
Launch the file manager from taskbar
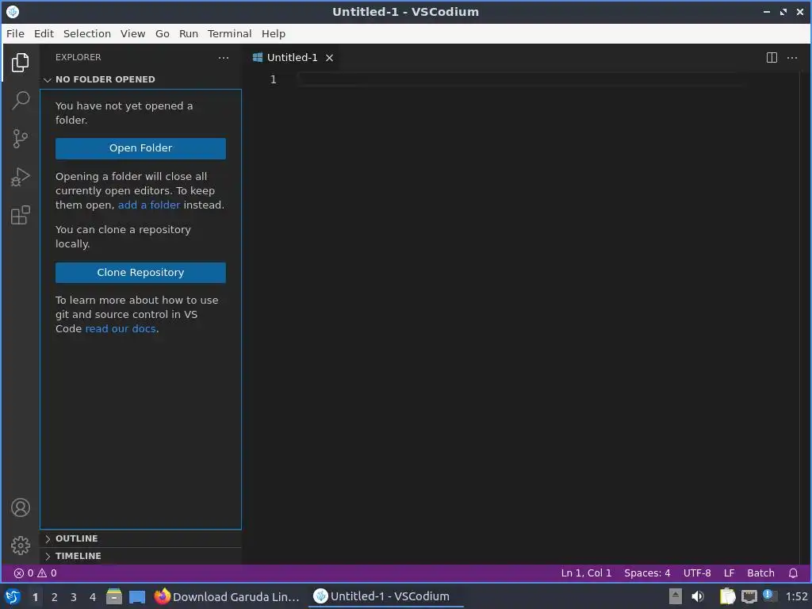pyautogui.click(x=114, y=596)
